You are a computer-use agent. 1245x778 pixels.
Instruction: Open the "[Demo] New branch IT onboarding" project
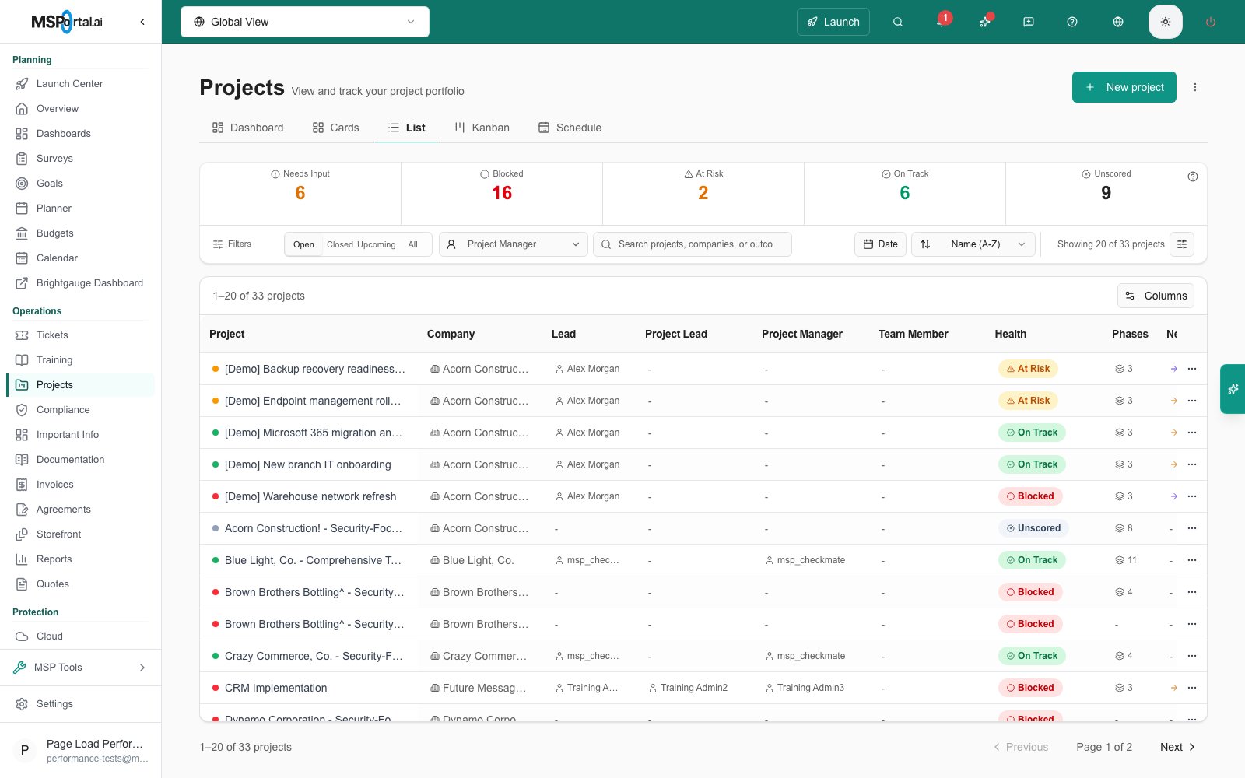point(308,464)
